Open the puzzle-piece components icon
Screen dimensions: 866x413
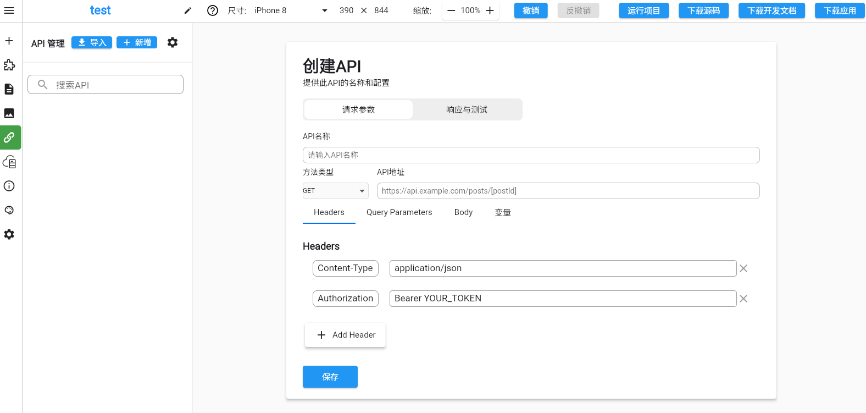point(9,65)
